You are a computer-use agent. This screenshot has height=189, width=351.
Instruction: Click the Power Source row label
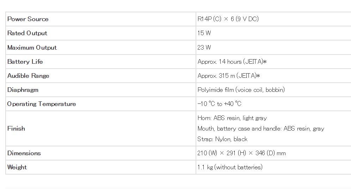[x=28, y=19]
